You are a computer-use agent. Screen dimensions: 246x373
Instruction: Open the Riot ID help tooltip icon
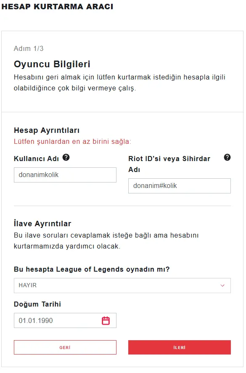(x=227, y=158)
